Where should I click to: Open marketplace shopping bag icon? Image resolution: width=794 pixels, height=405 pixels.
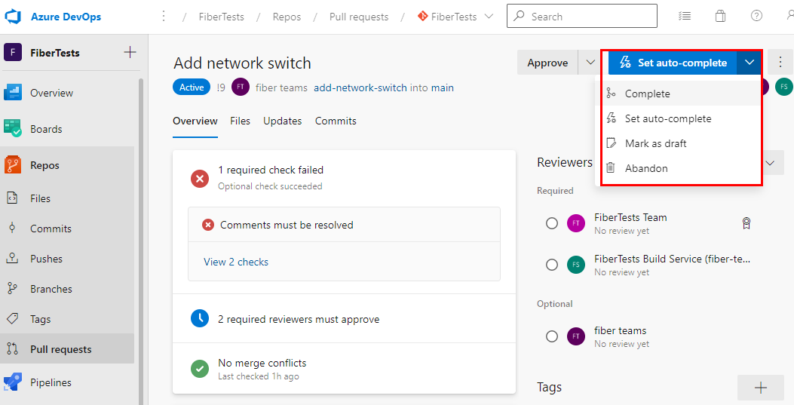[720, 16]
